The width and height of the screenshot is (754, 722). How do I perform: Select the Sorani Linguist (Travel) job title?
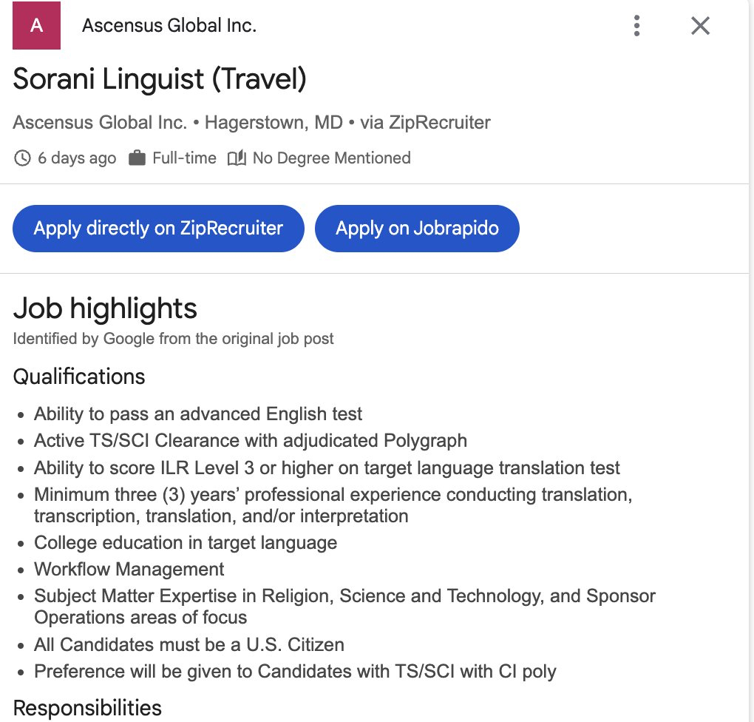pos(160,79)
